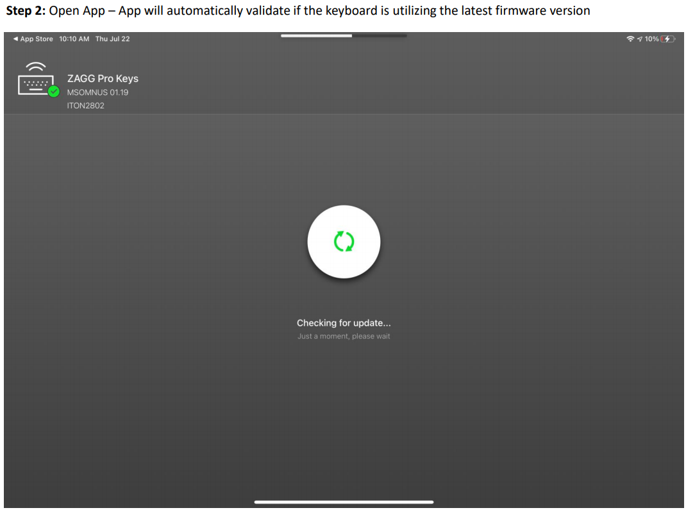
Task: Click the ITON2802 identifier text
Action: [x=85, y=106]
